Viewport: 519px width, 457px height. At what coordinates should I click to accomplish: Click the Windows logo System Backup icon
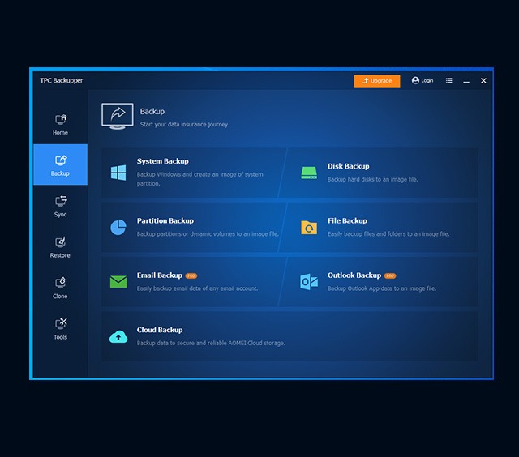click(118, 173)
